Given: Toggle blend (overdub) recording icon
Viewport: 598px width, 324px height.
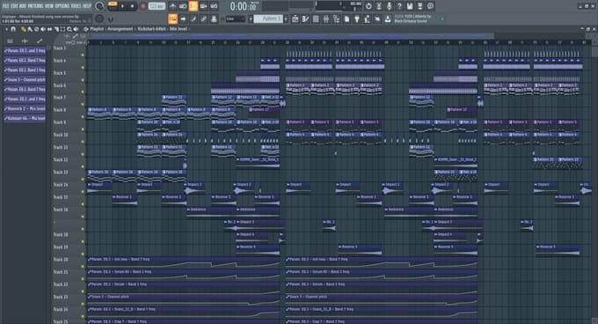Looking at the screenshot, I should (204, 6).
